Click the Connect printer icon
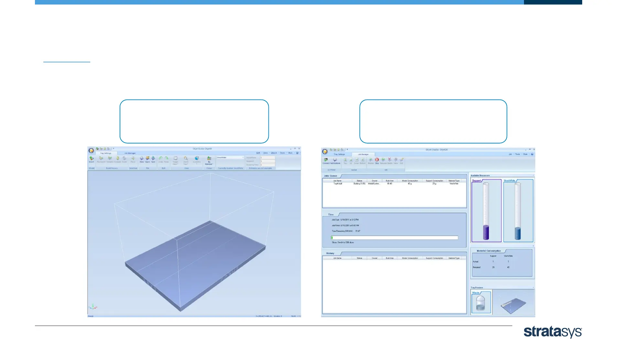621x349 pixels. (326, 160)
